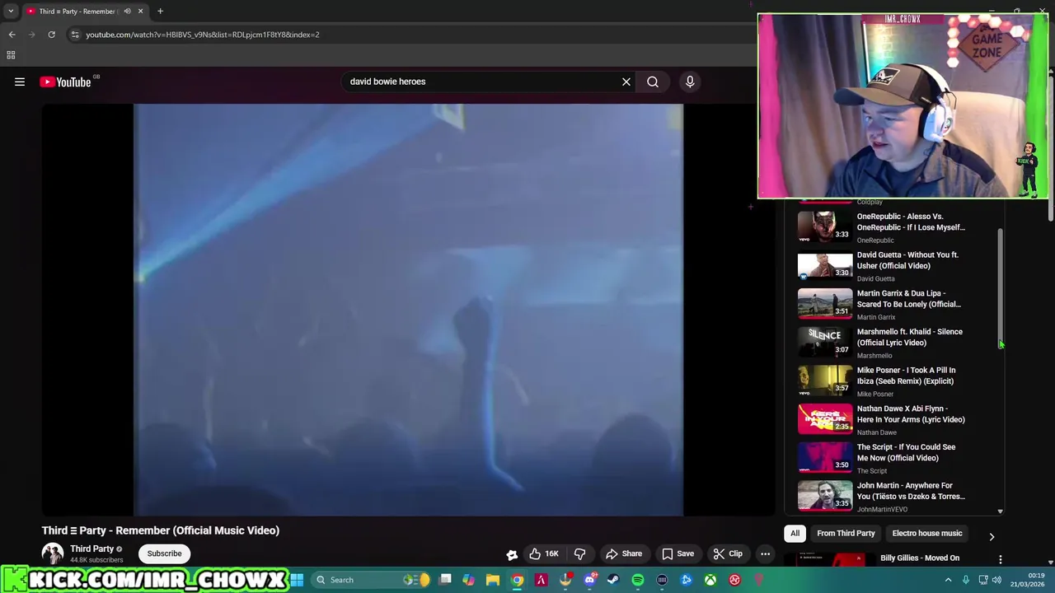Open more actions three-dot menu under video
1055x593 pixels.
(x=765, y=553)
